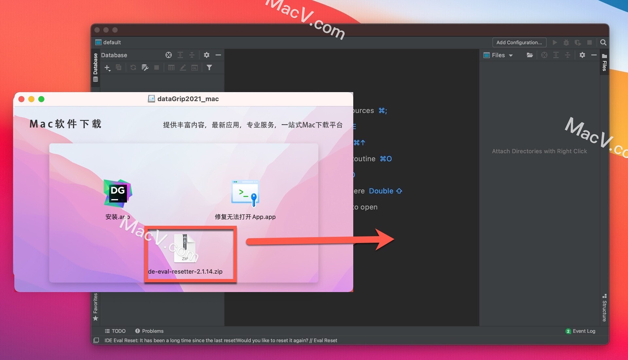
Task: Click the open folder icon in Files panel
Action: (x=530, y=55)
